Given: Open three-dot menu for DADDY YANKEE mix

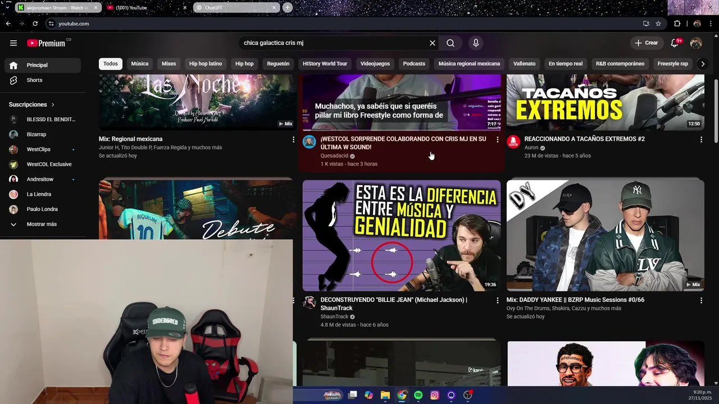Looking at the screenshot, I should point(701,301).
